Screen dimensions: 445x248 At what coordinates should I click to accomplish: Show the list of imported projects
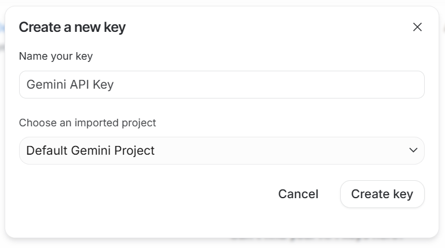[221, 151]
